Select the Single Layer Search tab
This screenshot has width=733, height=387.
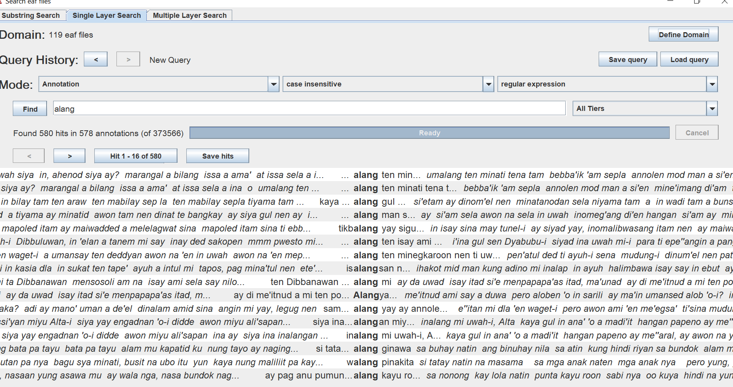tap(106, 16)
